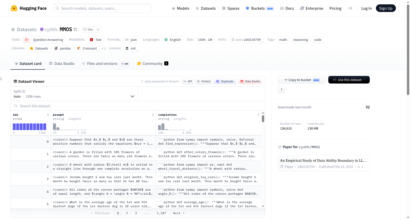Open the API button in the viewer
Image resolution: width=410 pixels, height=220 pixels.
coord(188,81)
